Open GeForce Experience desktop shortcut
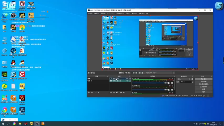 tap(4, 76)
